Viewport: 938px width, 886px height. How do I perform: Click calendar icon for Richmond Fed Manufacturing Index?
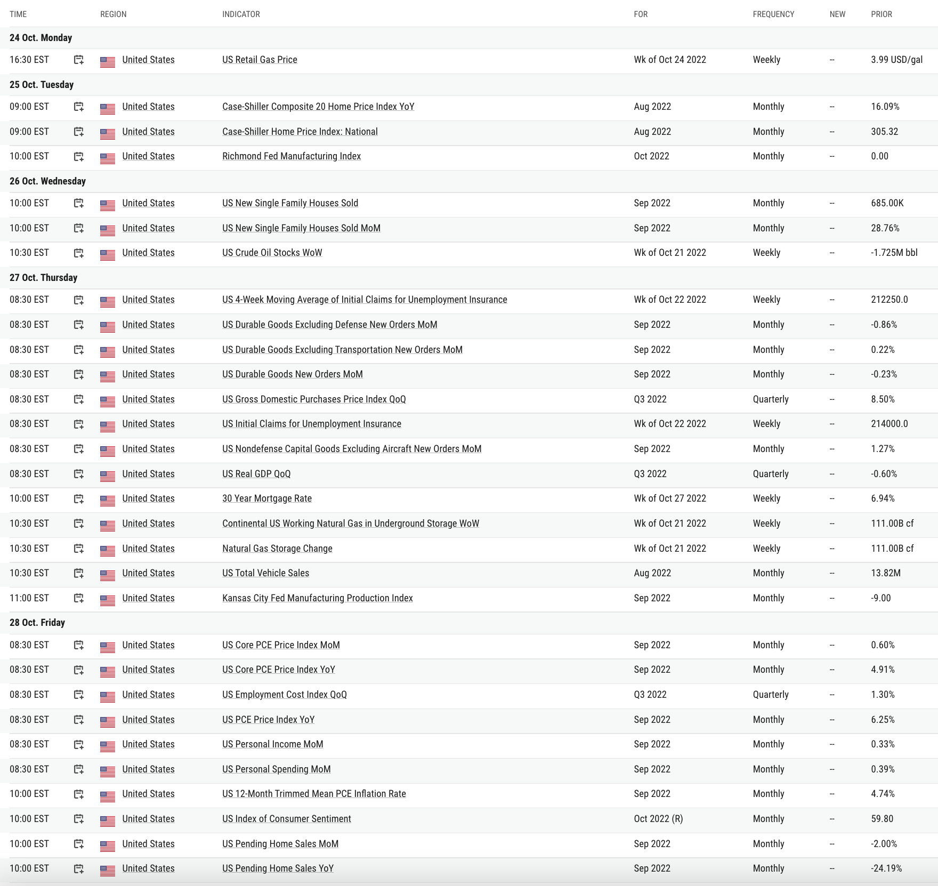point(78,157)
